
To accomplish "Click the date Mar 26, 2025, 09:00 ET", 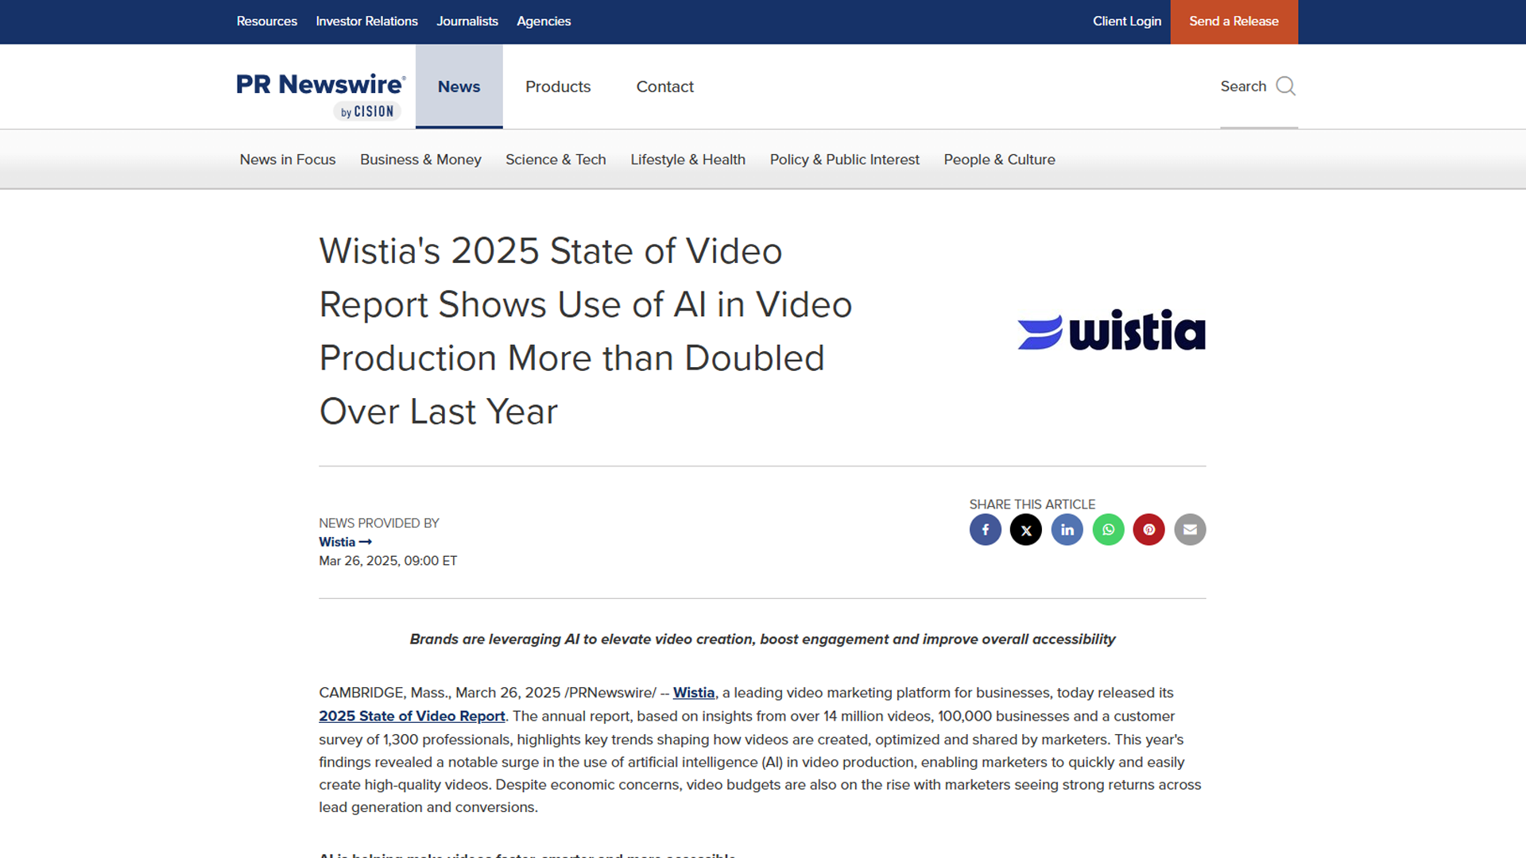I will pos(388,561).
